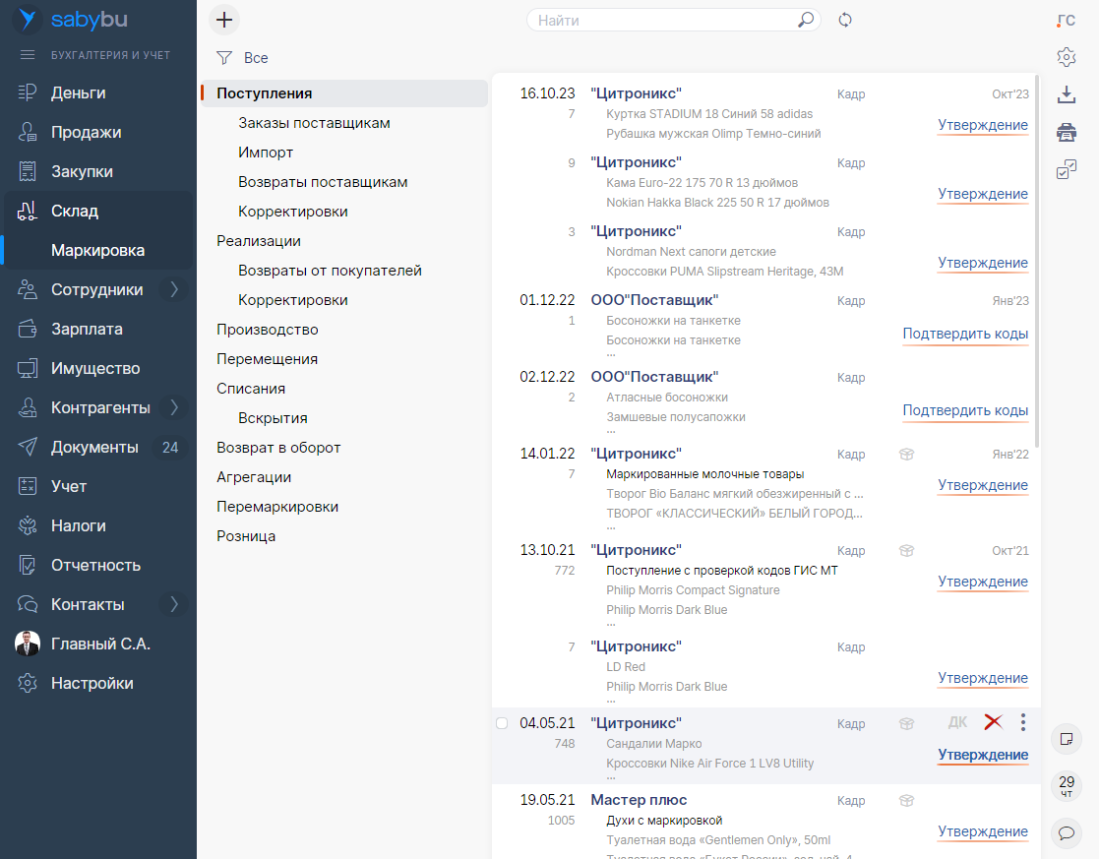
Task: Select Возвраты поставщикам in the list
Action: [323, 182]
